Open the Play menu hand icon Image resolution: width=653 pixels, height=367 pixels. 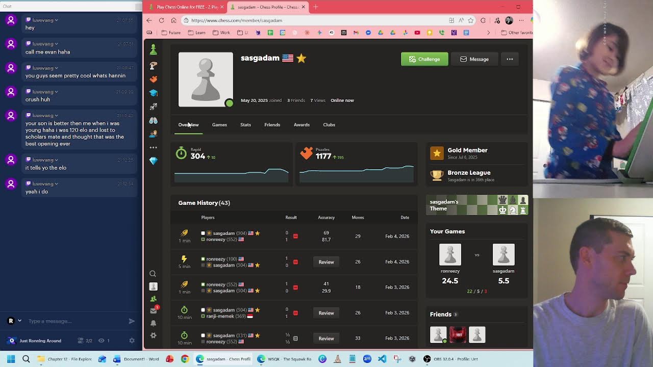tap(153, 66)
